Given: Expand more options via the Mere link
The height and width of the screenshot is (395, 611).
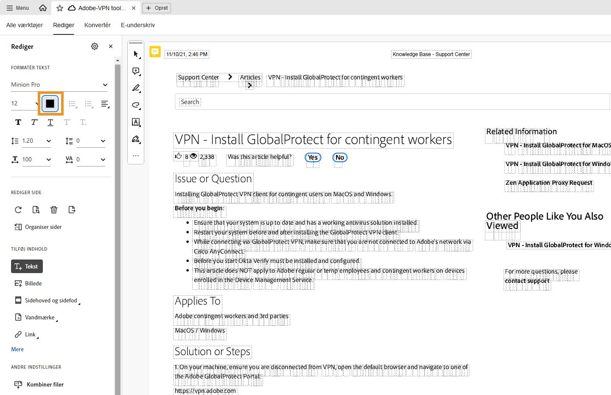Looking at the screenshot, I should coord(17,349).
